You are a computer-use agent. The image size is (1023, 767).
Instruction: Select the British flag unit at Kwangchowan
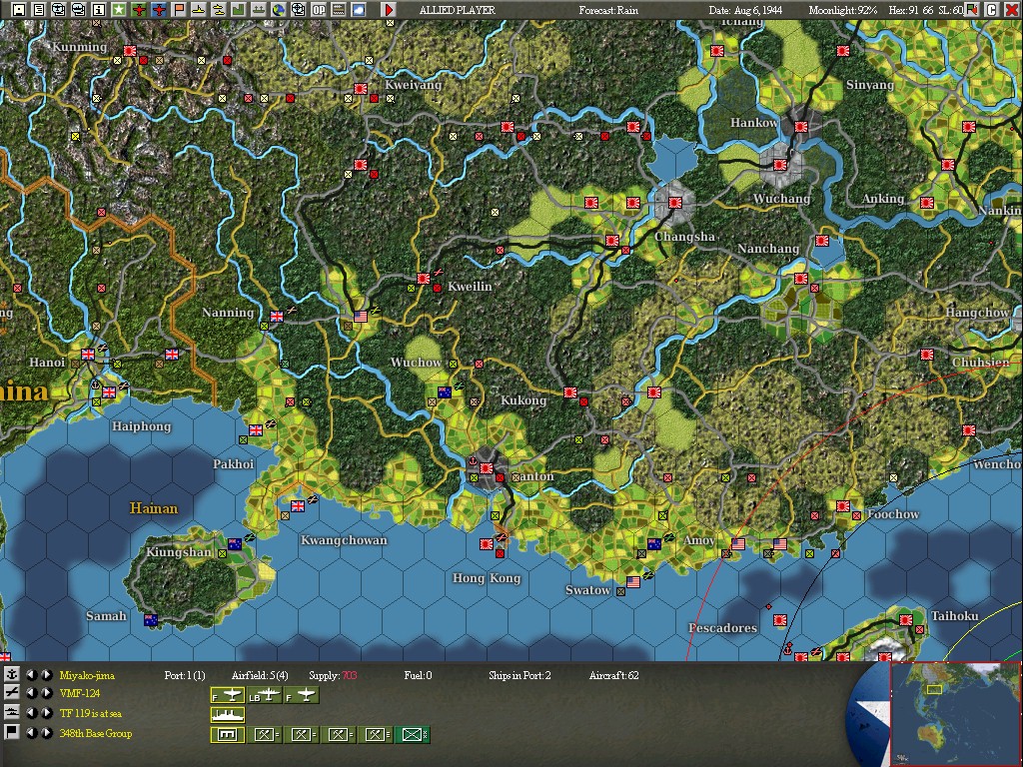pos(298,505)
